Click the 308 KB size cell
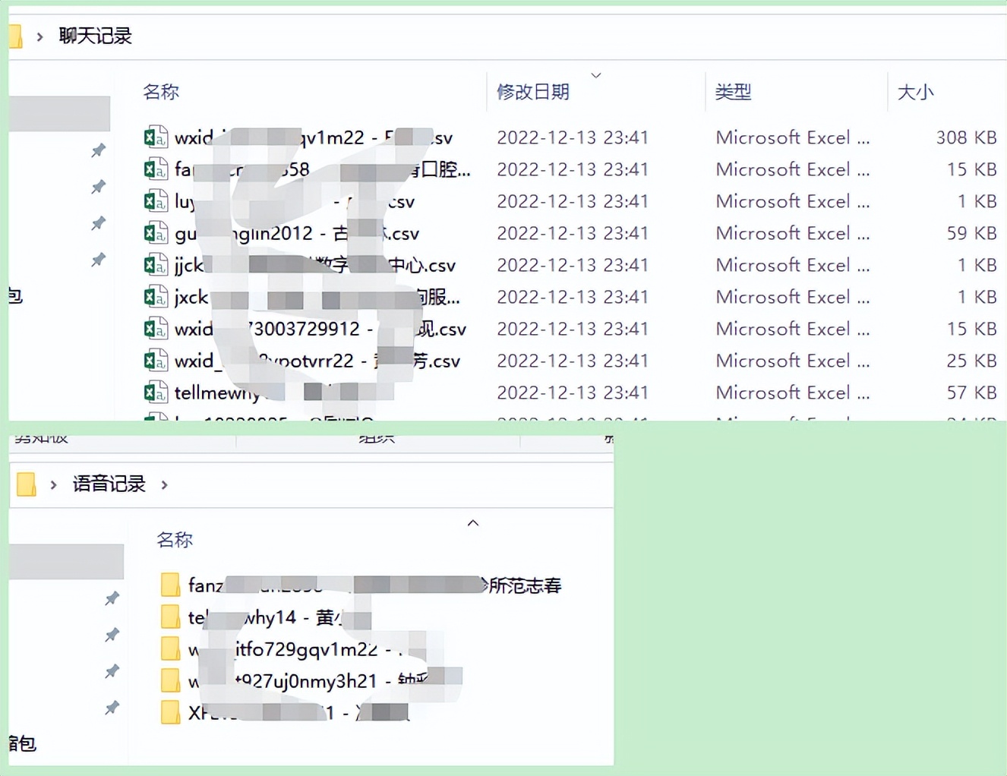 tap(966, 137)
